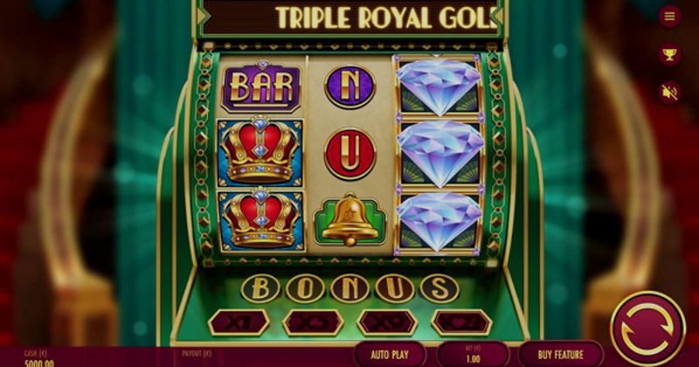699x367 pixels.
Task: Click the B letter in BONUS row
Action: 260,288
